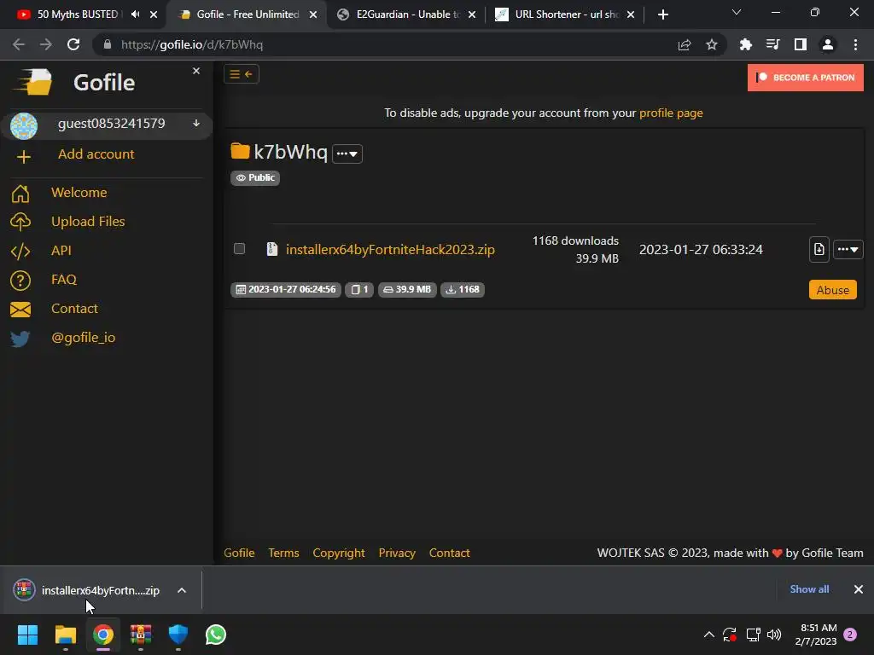Open the footer Privacy link
Viewport: 874px width, 655px height.
[x=397, y=553]
